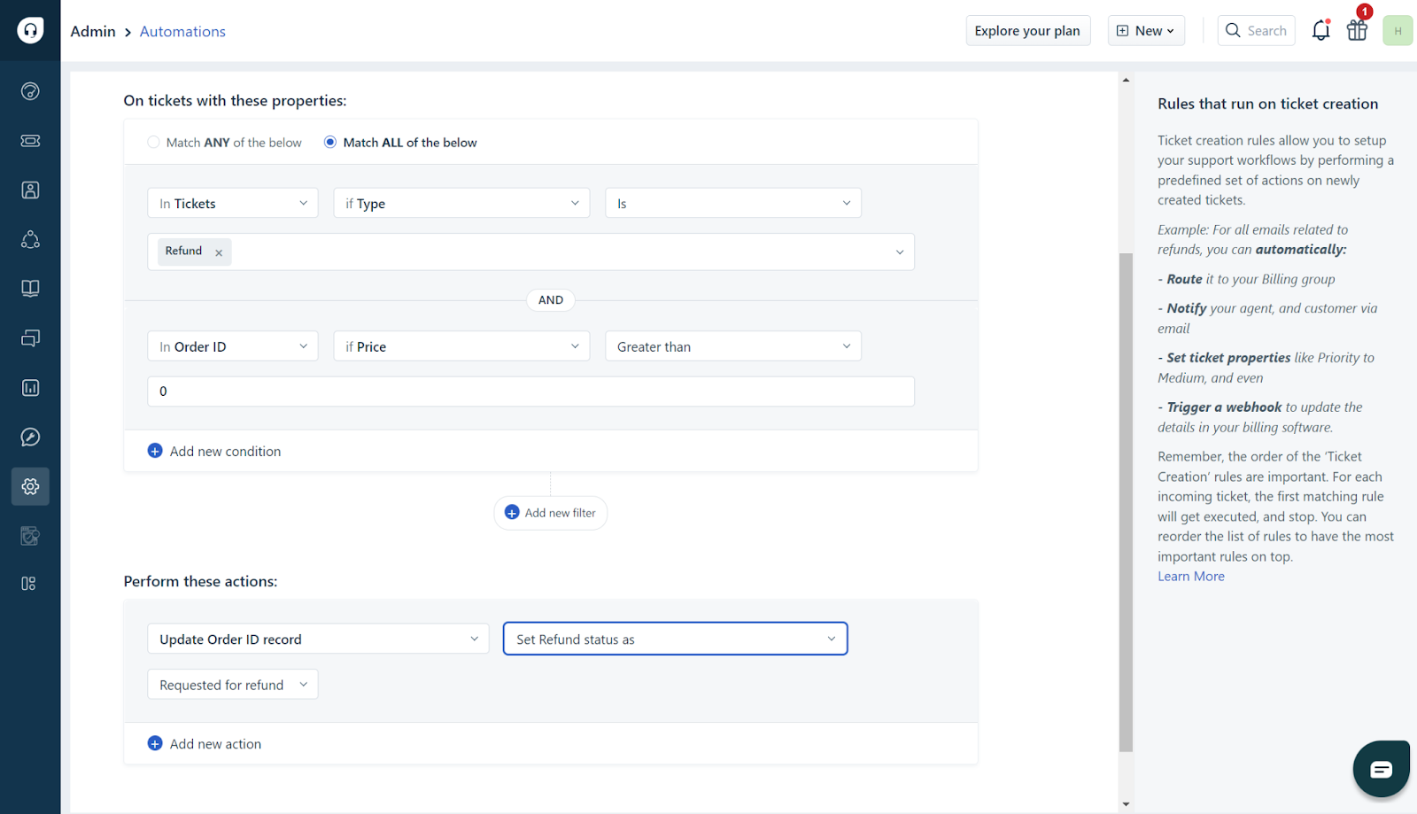Open the Is operator dropdown
The height and width of the screenshot is (814, 1417).
click(x=733, y=203)
